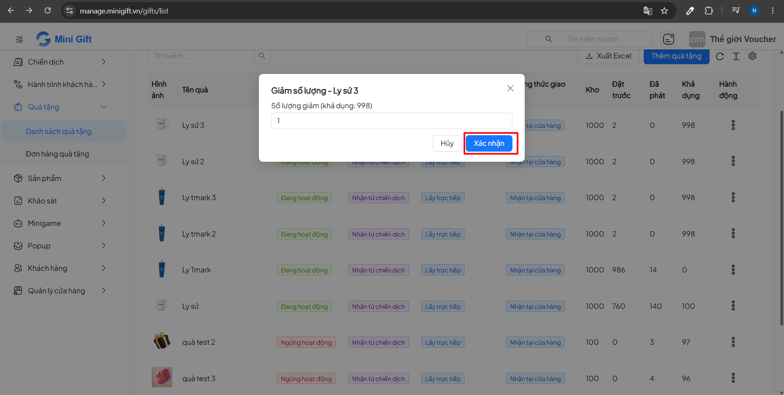Expand the Chiến dịch menu
Image resolution: width=784 pixels, height=395 pixels.
(61, 62)
